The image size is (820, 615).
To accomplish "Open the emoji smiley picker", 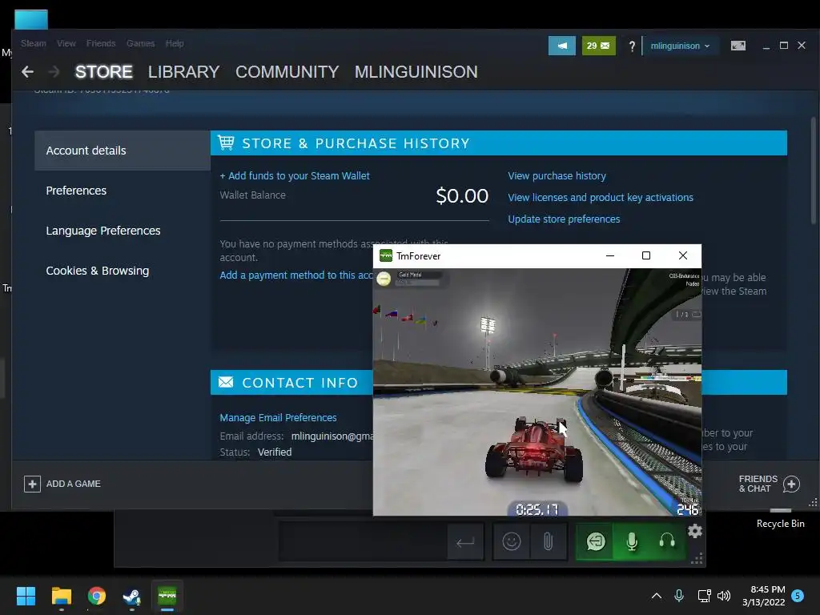I will tap(512, 541).
